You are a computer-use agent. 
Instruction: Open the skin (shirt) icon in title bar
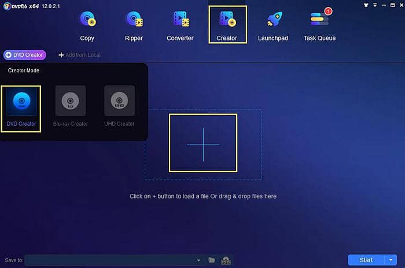pos(366,5)
